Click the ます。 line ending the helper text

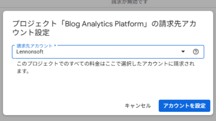tap(23, 71)
